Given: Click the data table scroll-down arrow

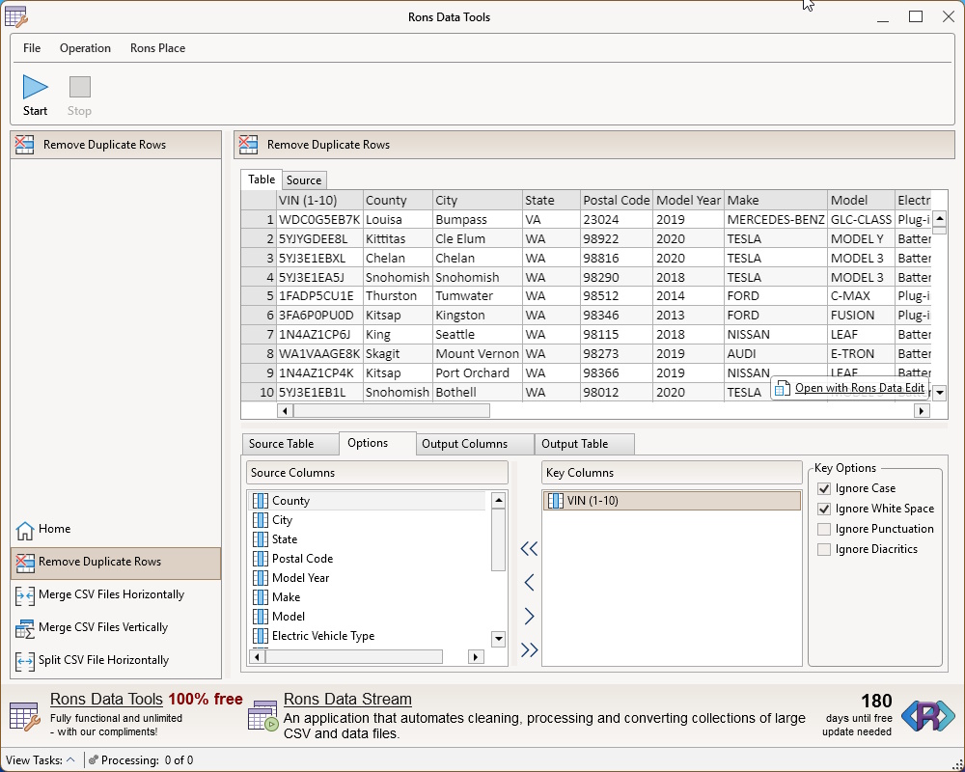Looking at the screenshot, I should coord(940,392).
